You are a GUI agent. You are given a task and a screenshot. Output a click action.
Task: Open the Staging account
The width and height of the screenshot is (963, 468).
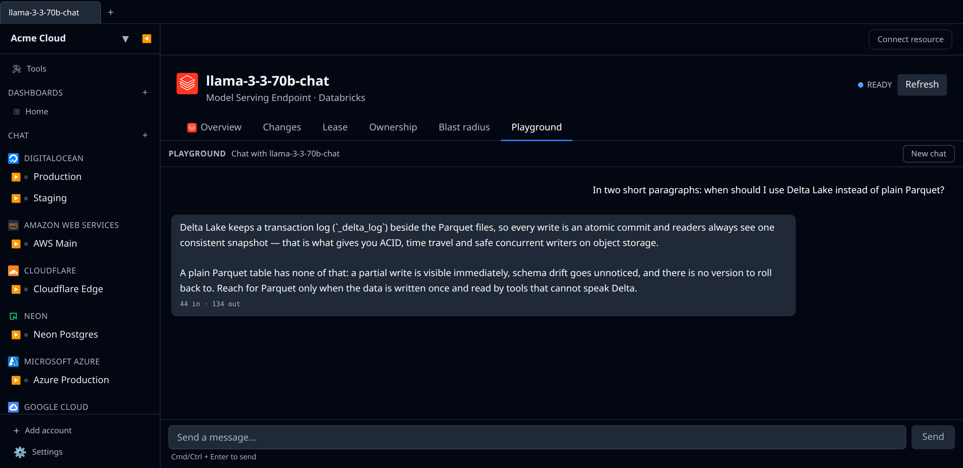pyautogui.click(x=50, y=198)
